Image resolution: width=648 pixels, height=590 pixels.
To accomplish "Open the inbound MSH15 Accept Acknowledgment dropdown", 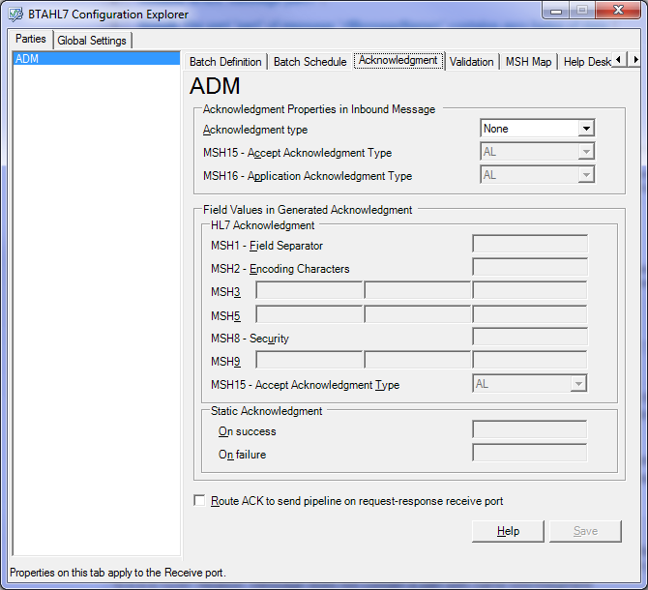I will [x=586, y=152].
